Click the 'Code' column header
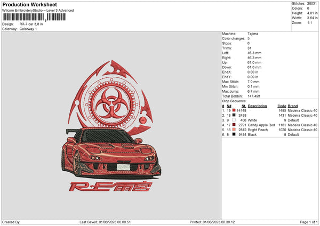Screen dimensions: 320x226 (282, 106)
